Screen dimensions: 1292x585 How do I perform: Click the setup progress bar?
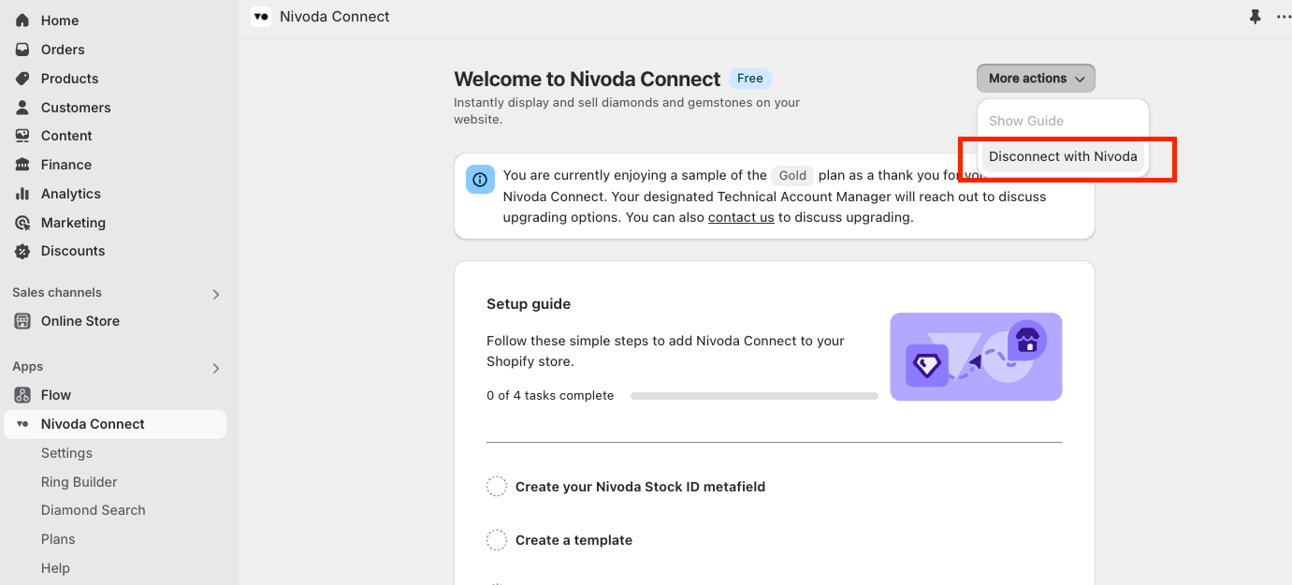[754, 396]
